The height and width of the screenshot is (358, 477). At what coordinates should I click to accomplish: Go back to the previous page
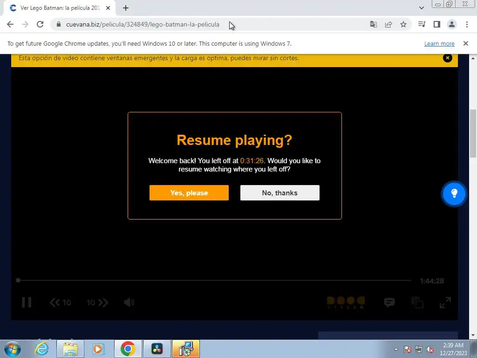[x=10, y=24]
